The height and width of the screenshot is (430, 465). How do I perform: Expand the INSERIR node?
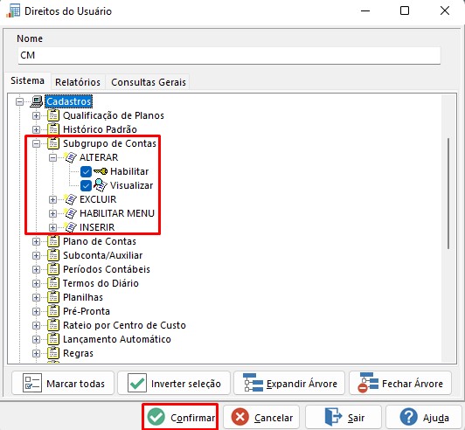click(52, 227)
